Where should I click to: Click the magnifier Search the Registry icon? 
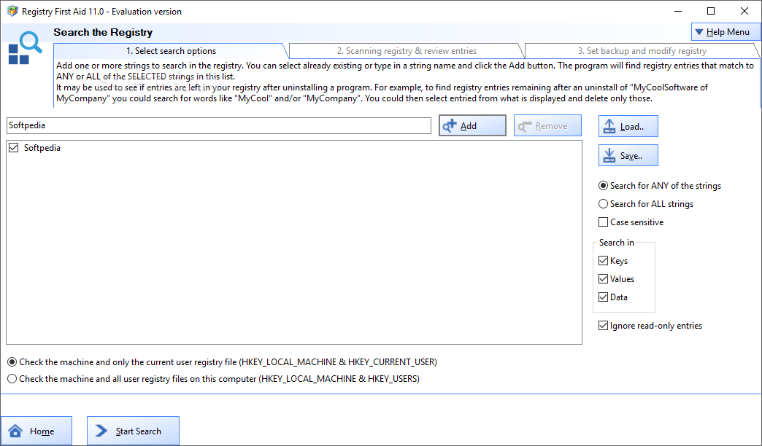tap(25, 47)
